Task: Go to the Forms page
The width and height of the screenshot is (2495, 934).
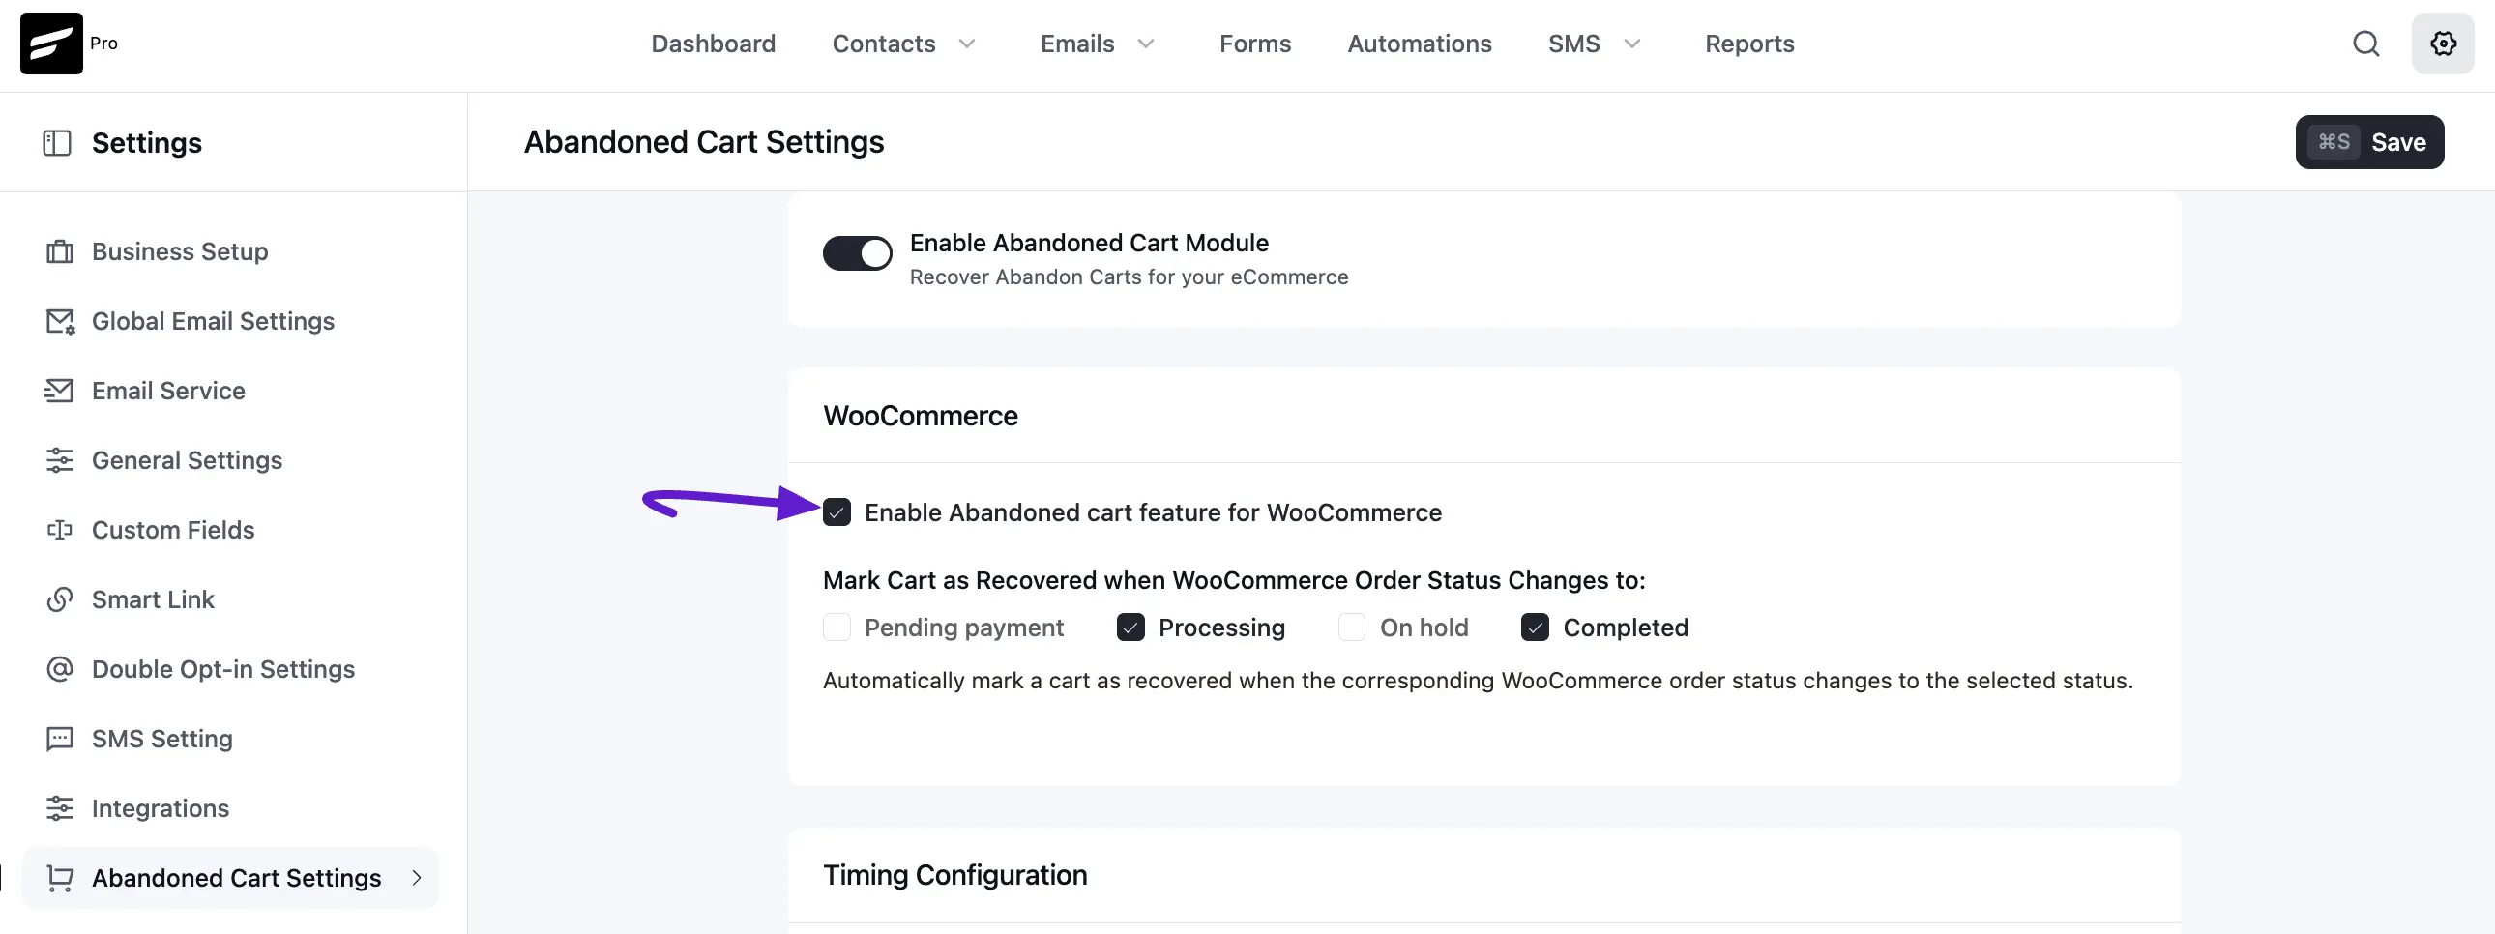Action: pos(1255,44)
